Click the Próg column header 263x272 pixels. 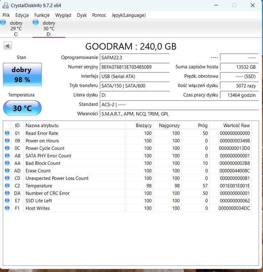(x=195, y=125)
